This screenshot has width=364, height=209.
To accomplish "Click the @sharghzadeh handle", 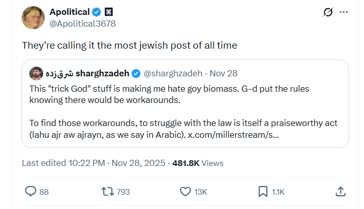I will click(172, 73).
